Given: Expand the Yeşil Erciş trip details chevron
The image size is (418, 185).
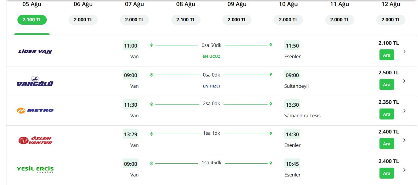Looking at the screenshot, I should (404, 170).
